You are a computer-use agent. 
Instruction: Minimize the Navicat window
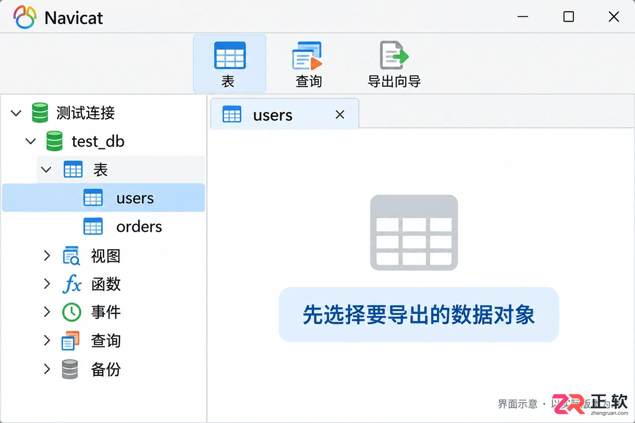coord(523,17)
